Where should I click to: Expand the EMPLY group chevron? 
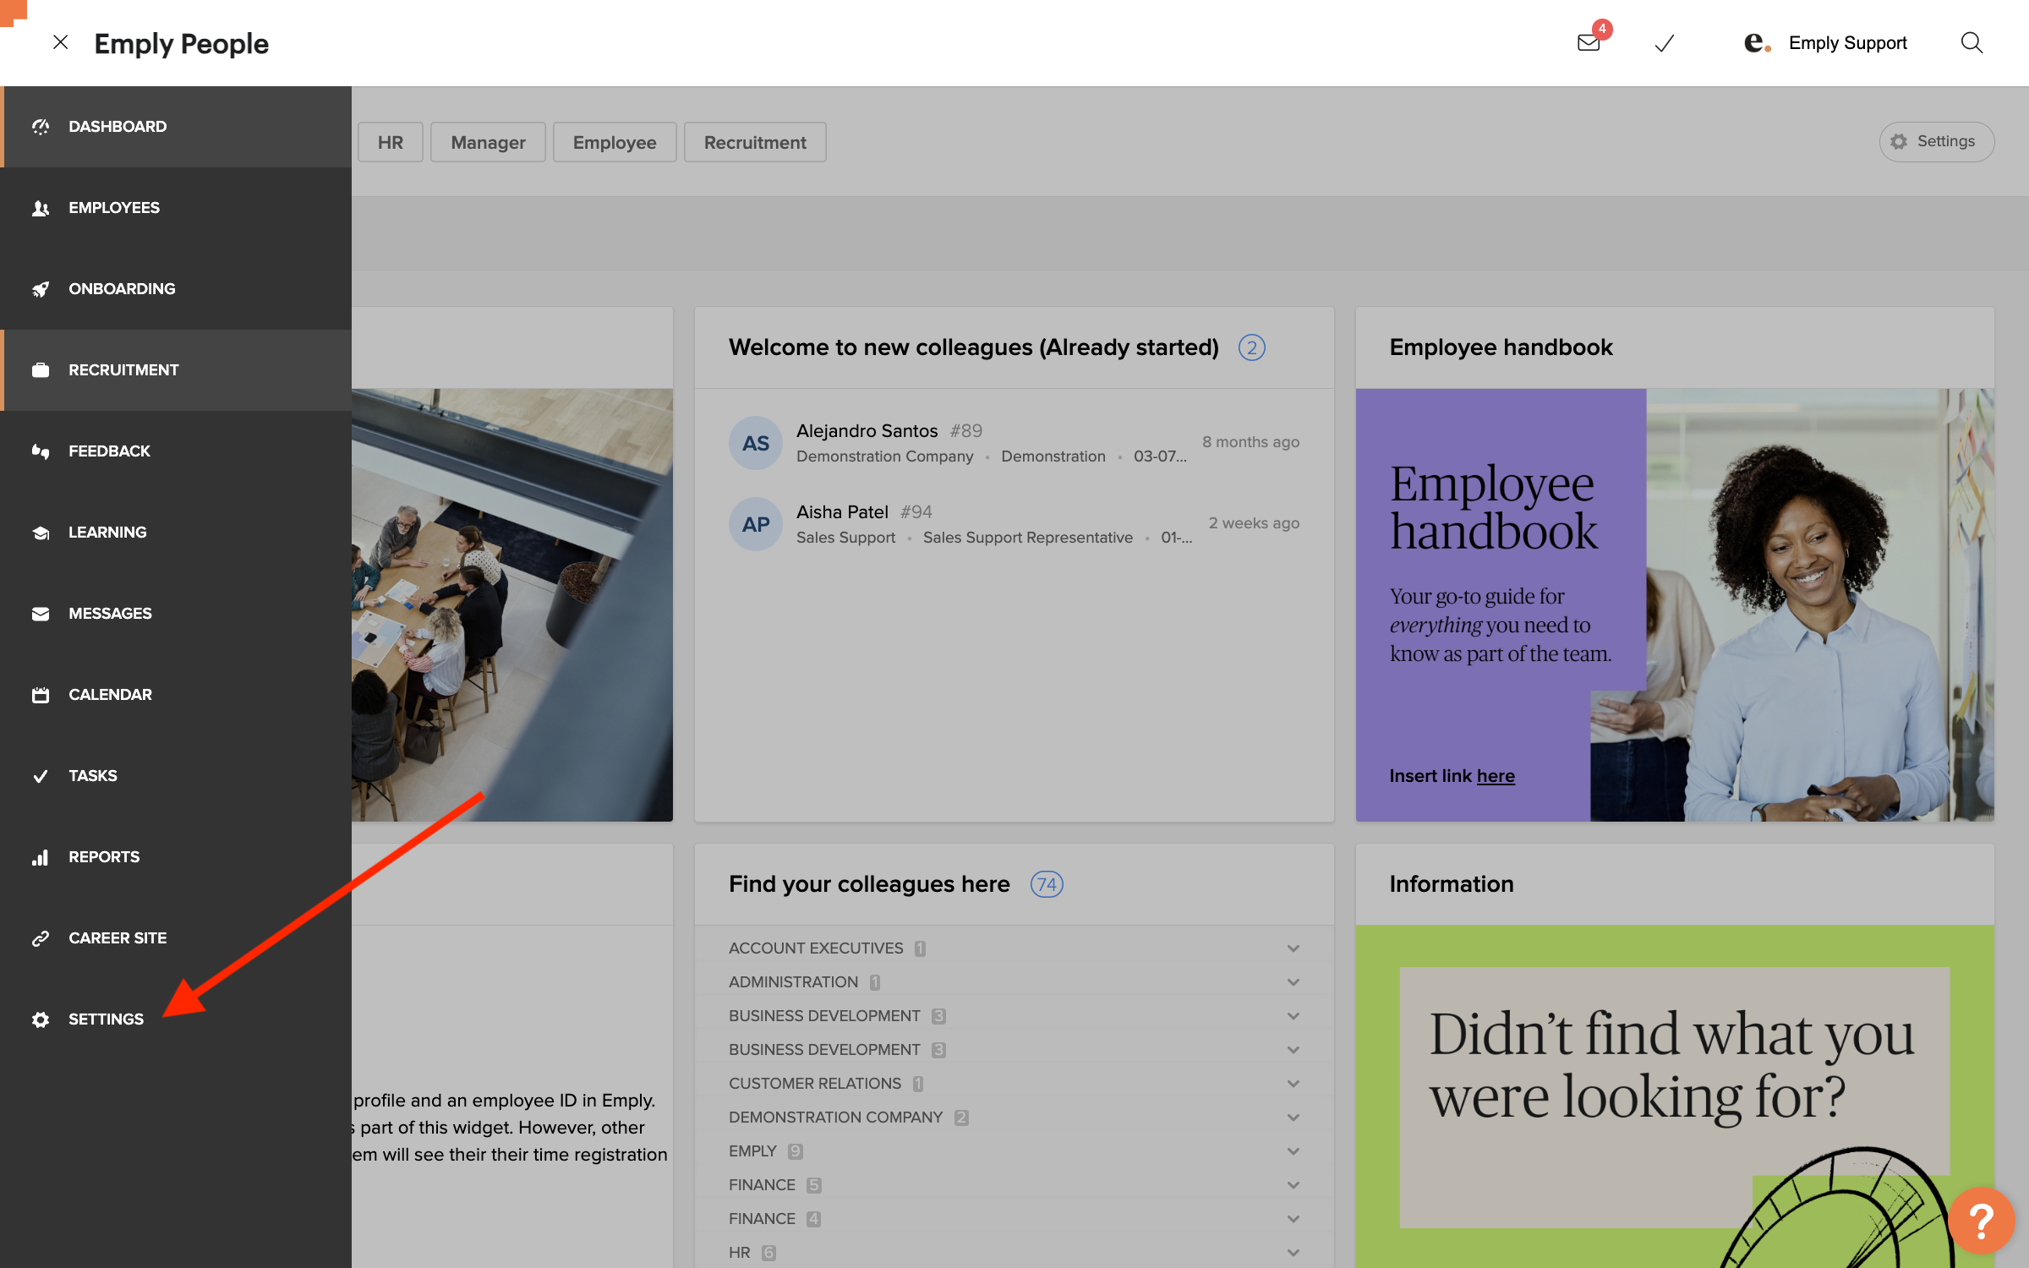click(x=1293, y=1151)
